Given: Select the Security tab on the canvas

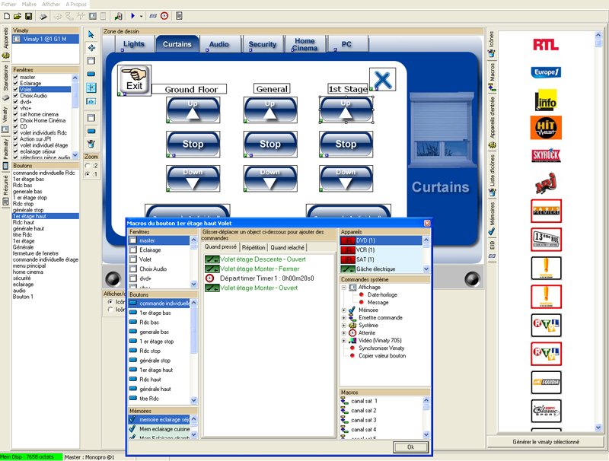Looking at the screenshot, I should pos(263,44).
